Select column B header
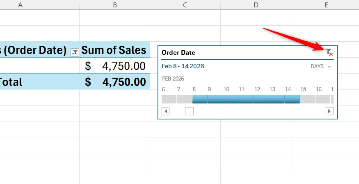Viewport: 359px width, 184px height. point(115,5)
